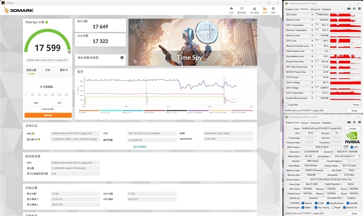Open the 3DMark Home (主页) icon
Viewport: 363px width, 216px height.
pos(231,10)
